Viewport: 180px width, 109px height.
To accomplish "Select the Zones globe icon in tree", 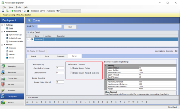I will (7, 28).
